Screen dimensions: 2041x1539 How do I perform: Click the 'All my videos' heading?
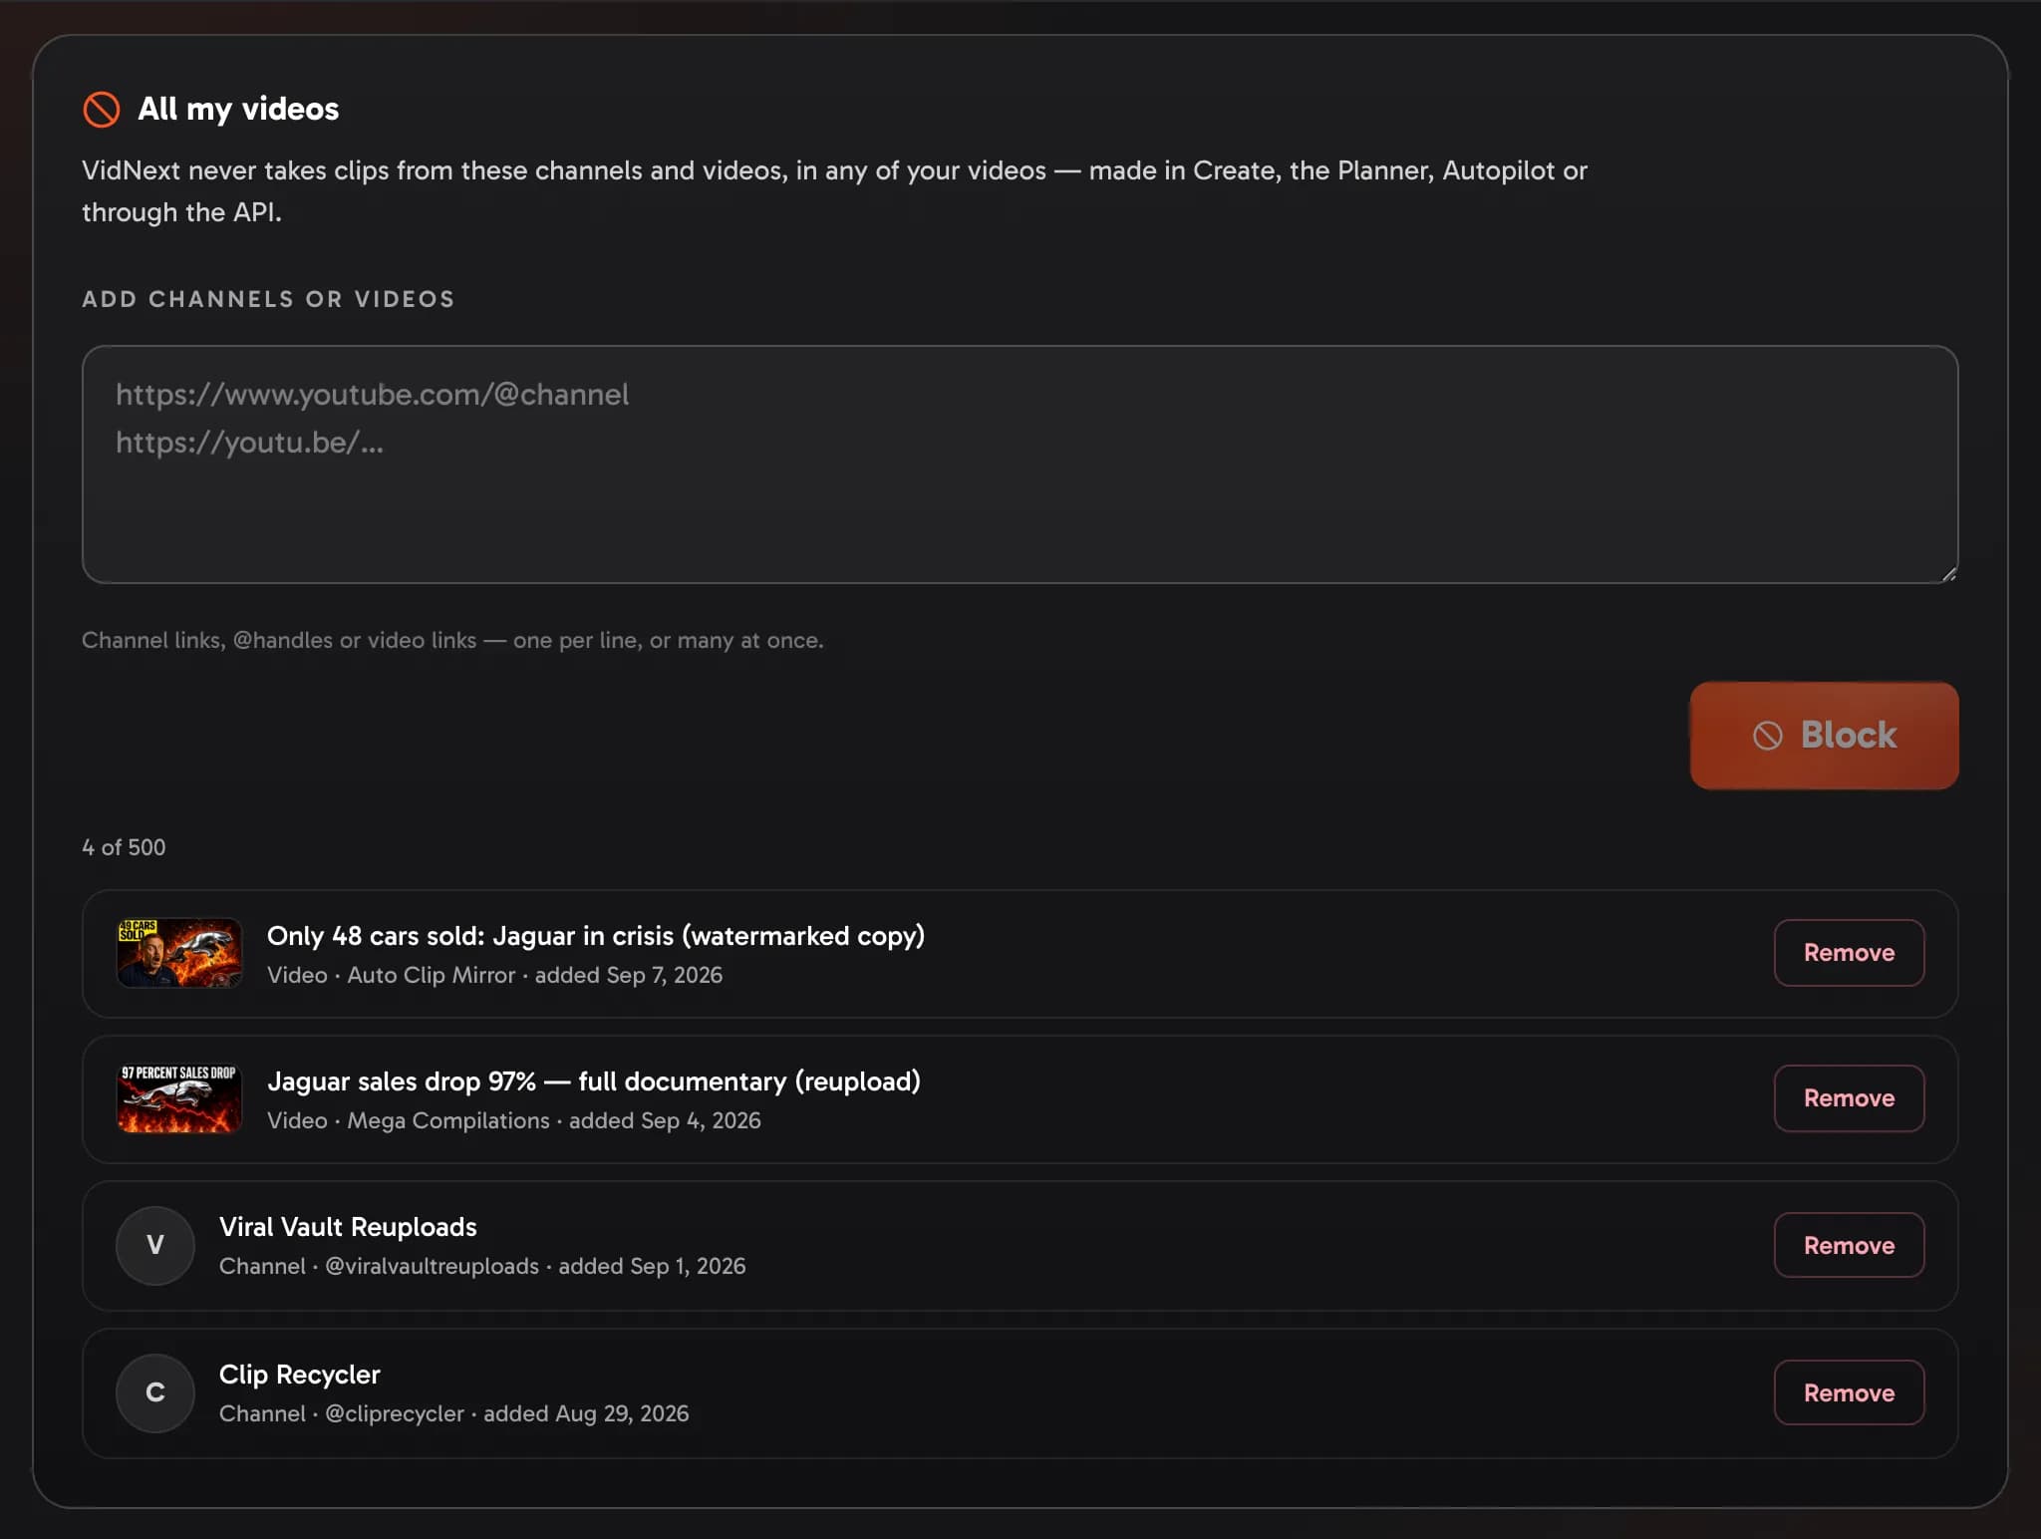[238, 109]
